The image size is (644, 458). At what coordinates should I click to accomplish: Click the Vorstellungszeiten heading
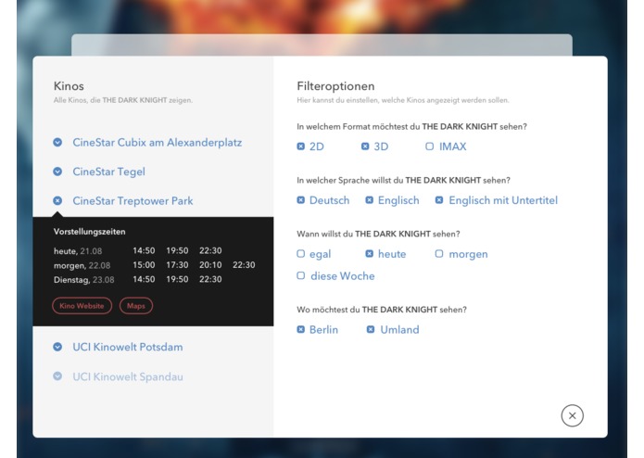coord(90,232)
